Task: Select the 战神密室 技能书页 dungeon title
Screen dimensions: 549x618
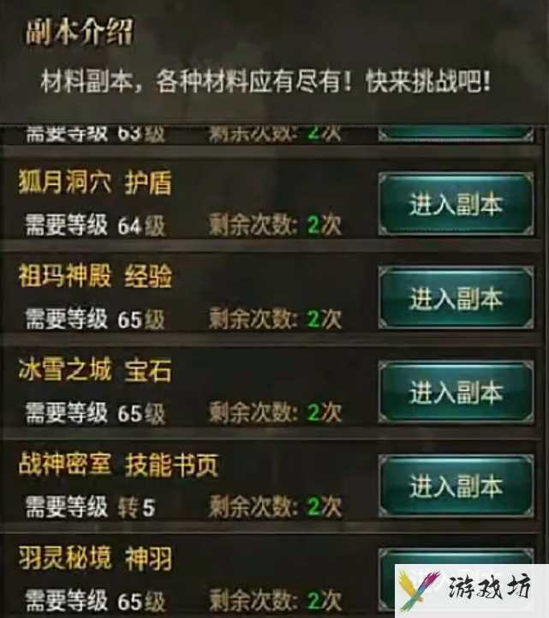Action: [118, 465]
